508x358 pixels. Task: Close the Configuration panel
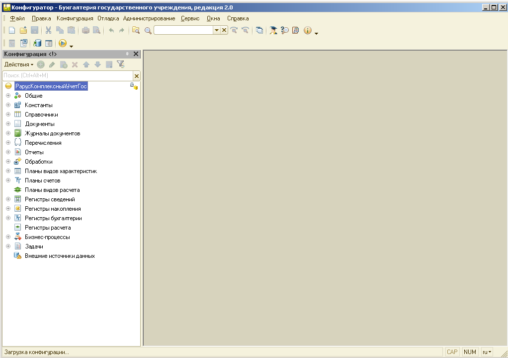(136, 54)
